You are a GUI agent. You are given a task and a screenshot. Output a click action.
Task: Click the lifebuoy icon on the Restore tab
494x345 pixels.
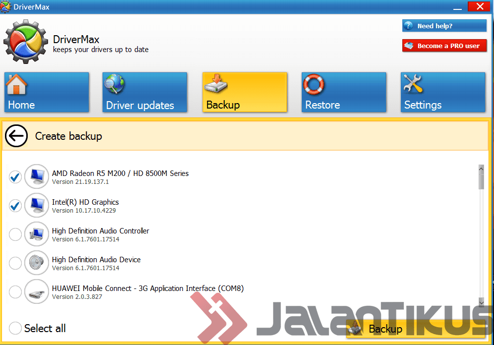click(314, 84)
